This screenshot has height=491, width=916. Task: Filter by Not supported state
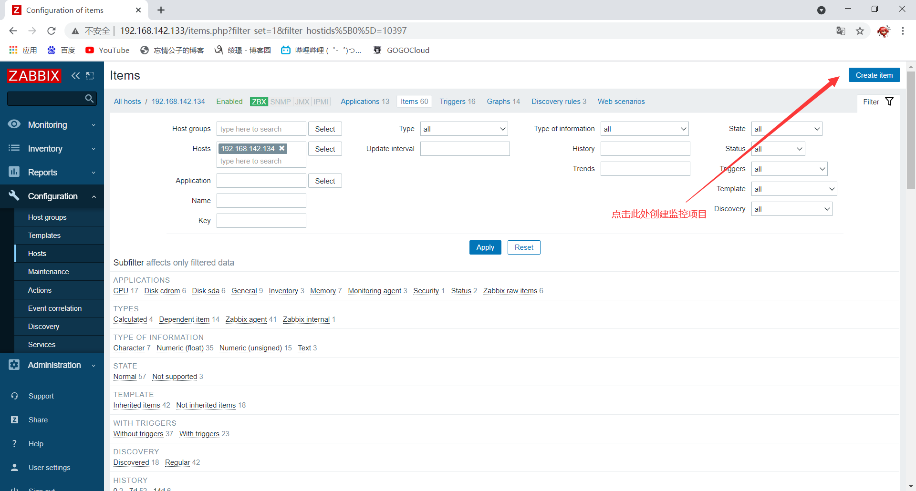pos(175,377)
